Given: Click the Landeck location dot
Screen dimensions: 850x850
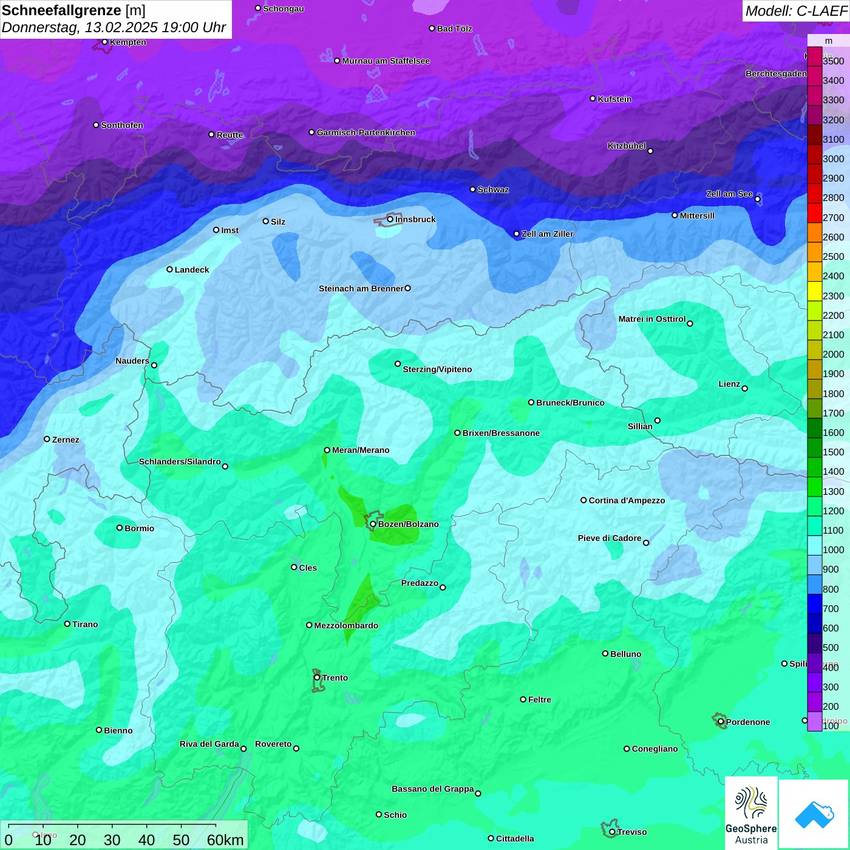Looking at the screenshot, I should (169, 270).
